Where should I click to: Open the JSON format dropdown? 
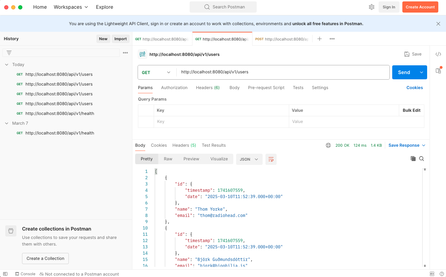point(249,159)
